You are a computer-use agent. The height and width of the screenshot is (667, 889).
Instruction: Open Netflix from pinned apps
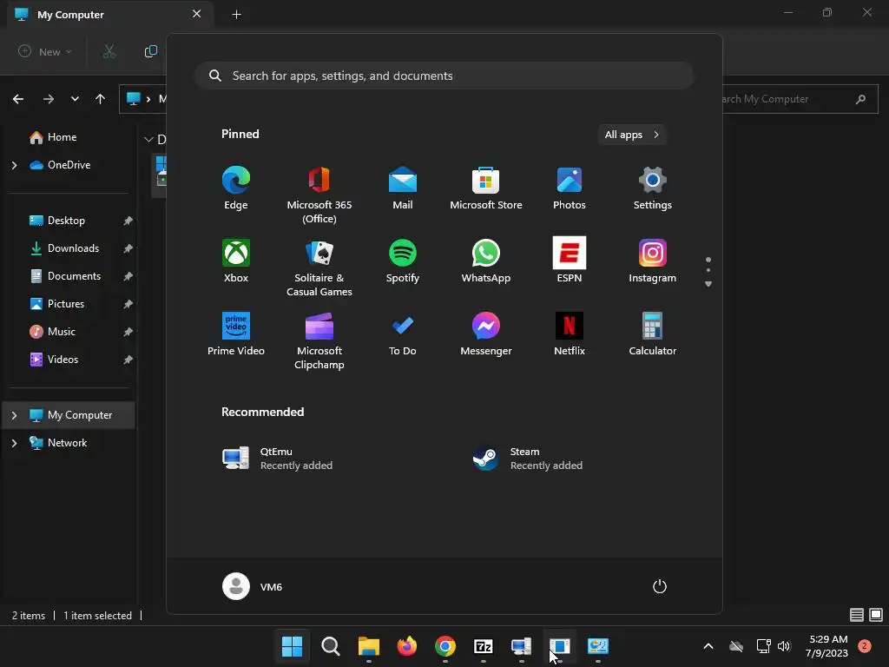coord(570,334)
